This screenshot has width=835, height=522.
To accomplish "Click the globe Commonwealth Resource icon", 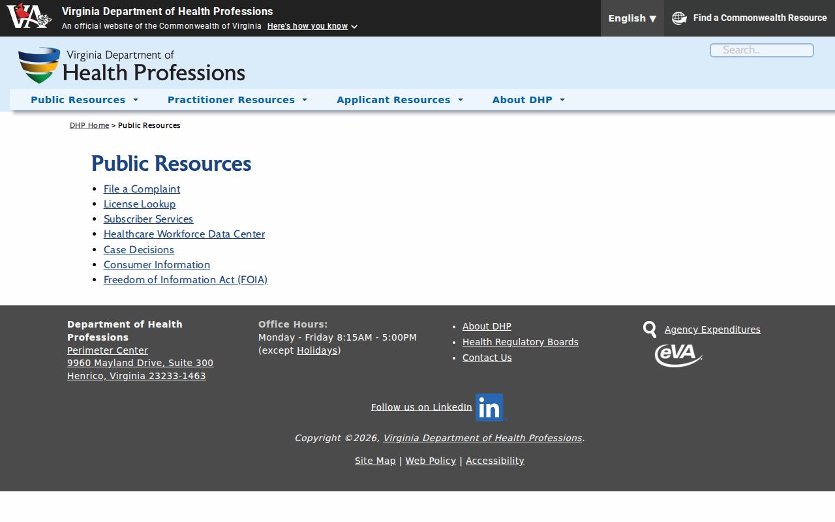I will click(679, 18).
